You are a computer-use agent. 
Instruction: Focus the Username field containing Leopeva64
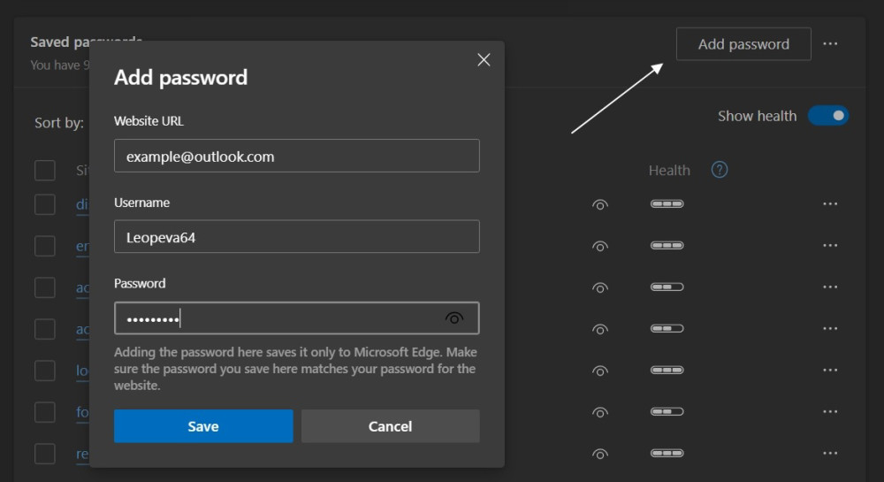point(296,237)
